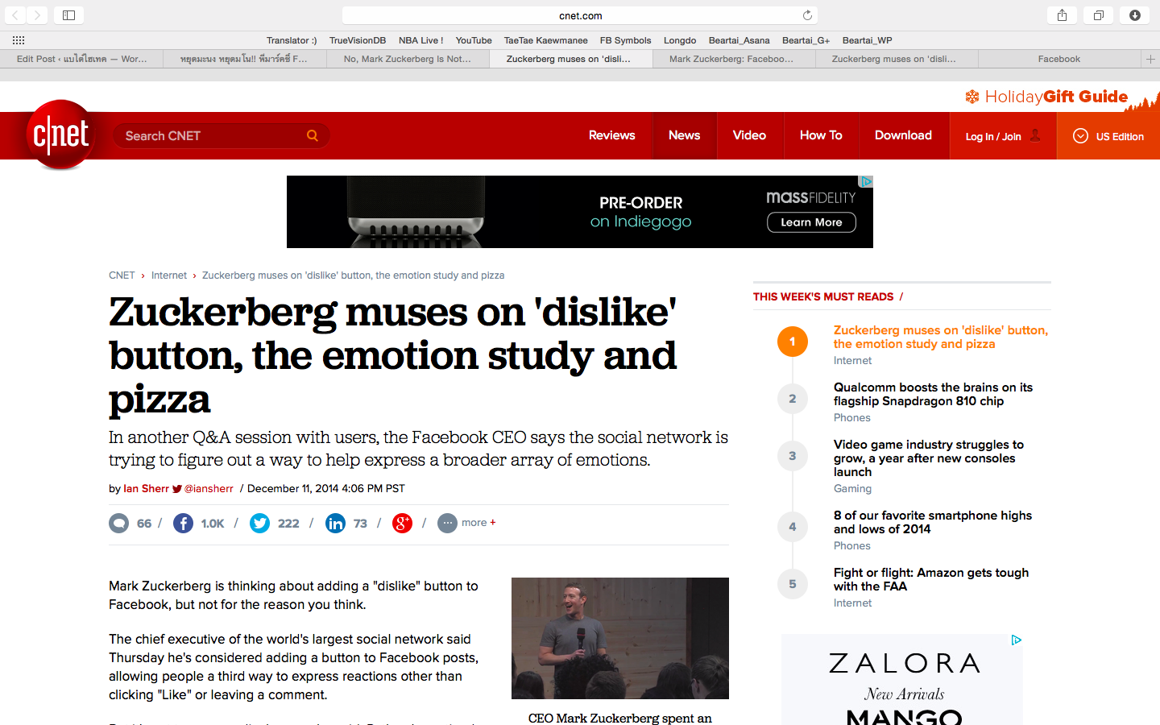Switch to the Edit Post tab

point(81,59)
